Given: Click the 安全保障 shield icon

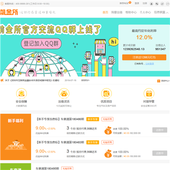Looking at the screenshot, I should 21,93.
